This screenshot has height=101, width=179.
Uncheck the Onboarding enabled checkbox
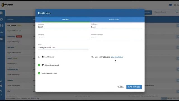(x=39, y=65)
